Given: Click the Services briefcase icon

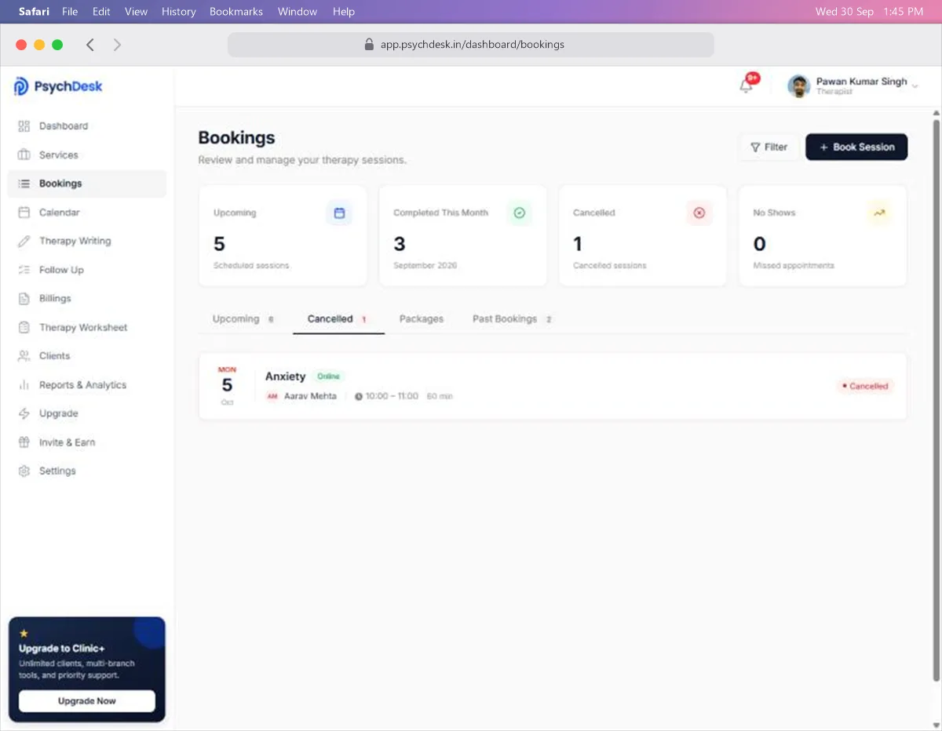Looking at the screenshot, I should [24, 155].
